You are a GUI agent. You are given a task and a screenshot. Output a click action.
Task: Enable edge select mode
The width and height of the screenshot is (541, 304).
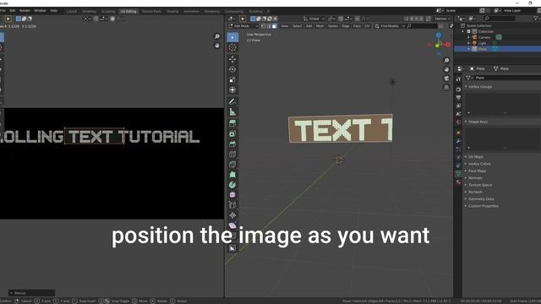pos(269,26)
